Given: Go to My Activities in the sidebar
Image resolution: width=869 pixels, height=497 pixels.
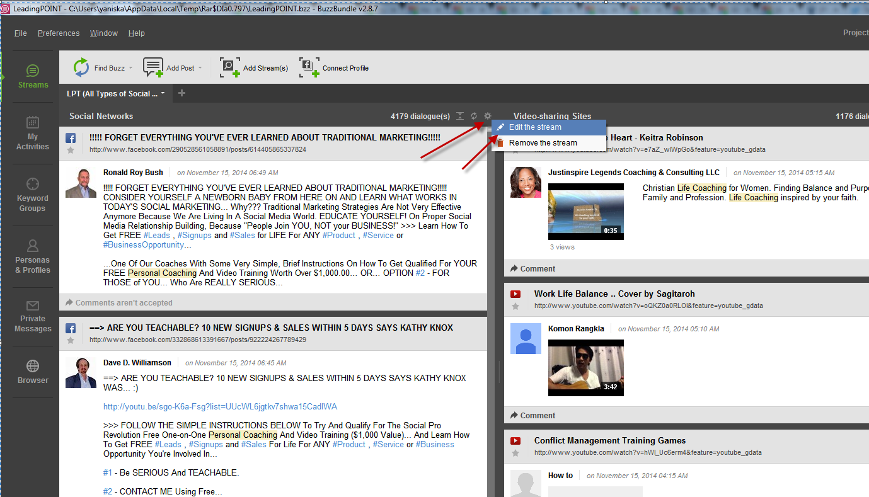Looking at the screenshot, I should (x=33, y=134).
